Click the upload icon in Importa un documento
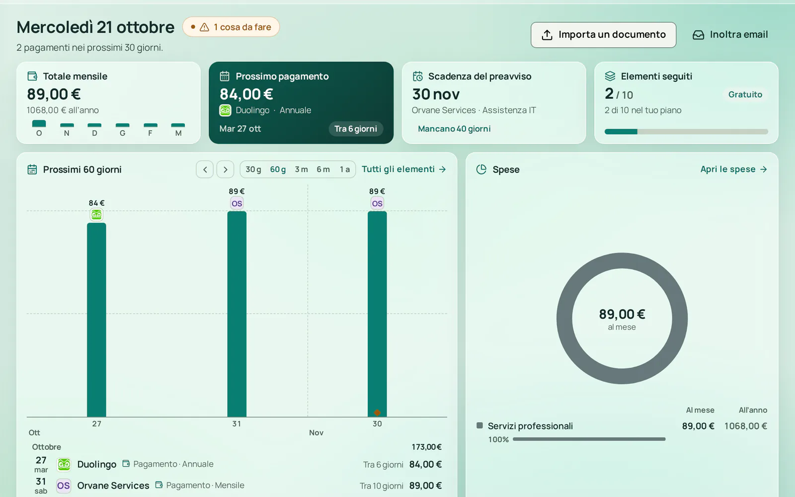The width and height of the screenshot is (795, 497). (x=547, y=35)
